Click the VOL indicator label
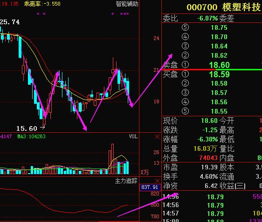The height and width of the screenshot is (222, 262). (133, 137)
